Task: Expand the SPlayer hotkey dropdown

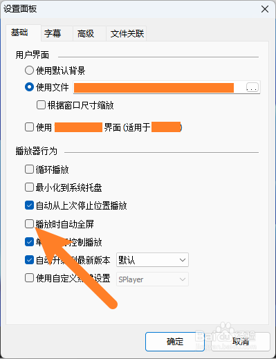Action: 152,279
